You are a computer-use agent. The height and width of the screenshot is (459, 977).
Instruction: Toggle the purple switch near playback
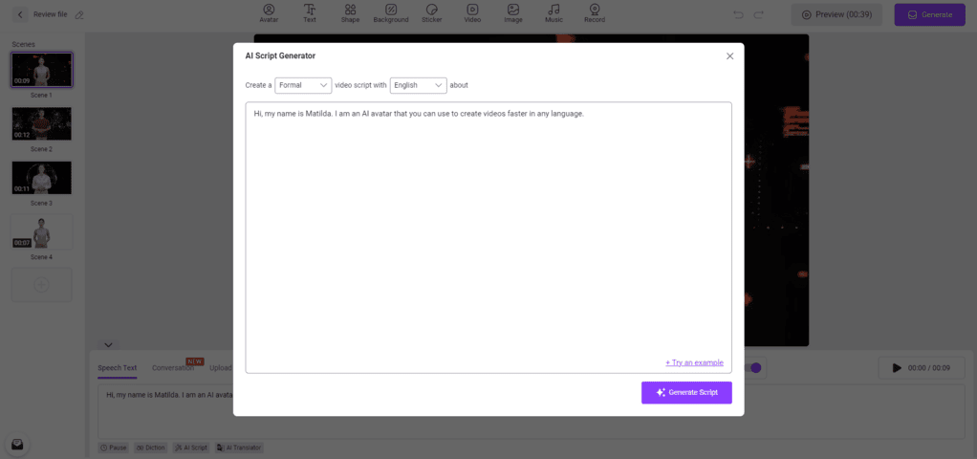pos(754,368)
